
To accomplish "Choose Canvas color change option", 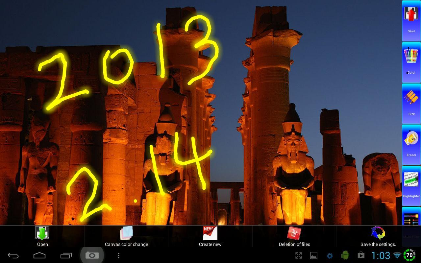I will [x=126, y=236].
